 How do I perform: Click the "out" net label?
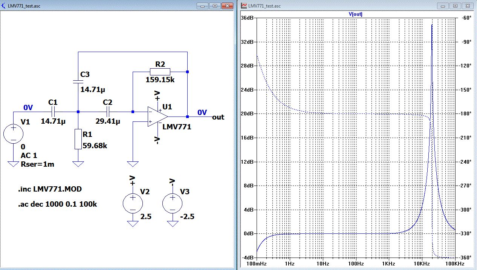tap(218, 117)
